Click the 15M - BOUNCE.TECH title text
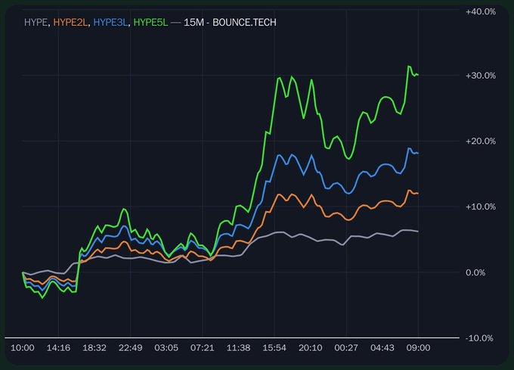 [230, 22]
